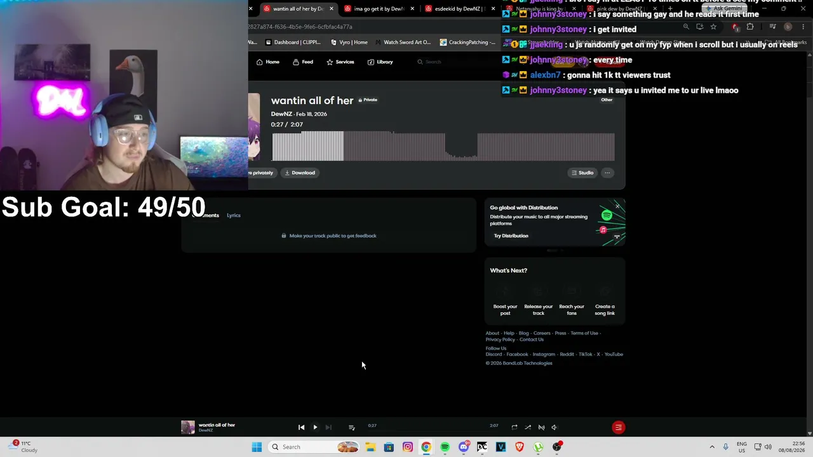This screenshot has width=813, height=457.
Task: Open Instagram from the taskbar
Action: pyautogui.click(x=408, y=447)
